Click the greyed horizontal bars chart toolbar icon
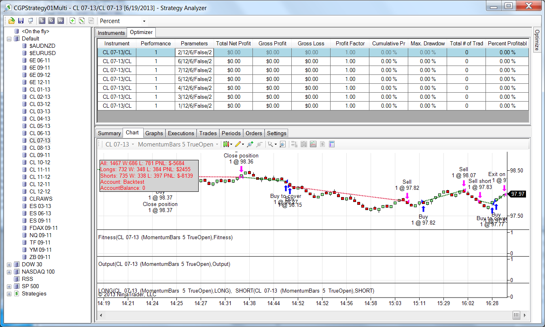545x327 pixels. 294,144
